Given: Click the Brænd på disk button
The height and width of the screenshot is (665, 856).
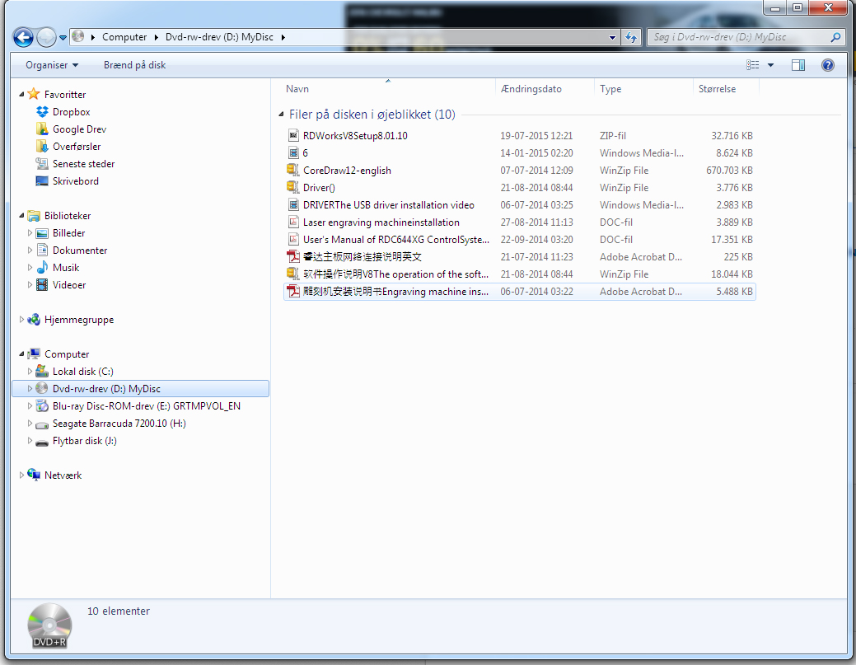Looking at the screenshot, I should [134, 65].
